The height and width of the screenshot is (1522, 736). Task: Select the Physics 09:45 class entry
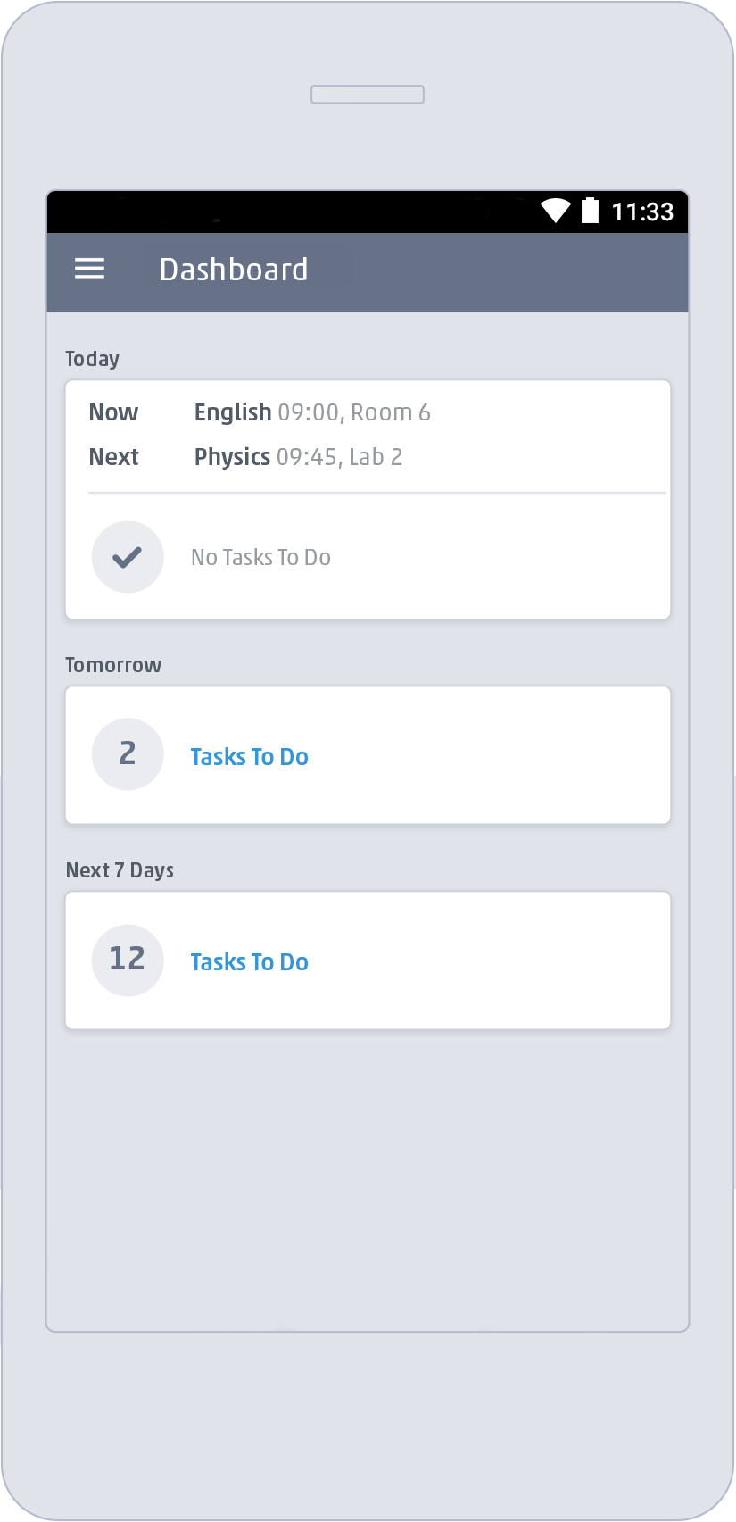pyautogui.click(x=298, y=456)
